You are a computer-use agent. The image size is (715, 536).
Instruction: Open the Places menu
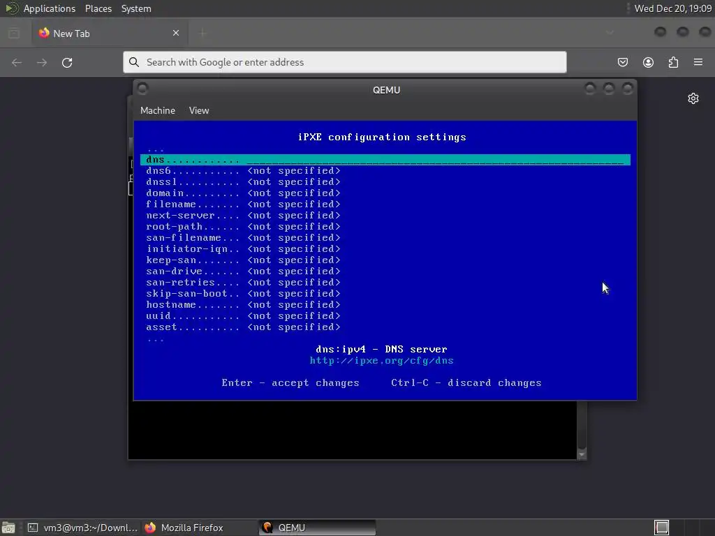point(98,8)
